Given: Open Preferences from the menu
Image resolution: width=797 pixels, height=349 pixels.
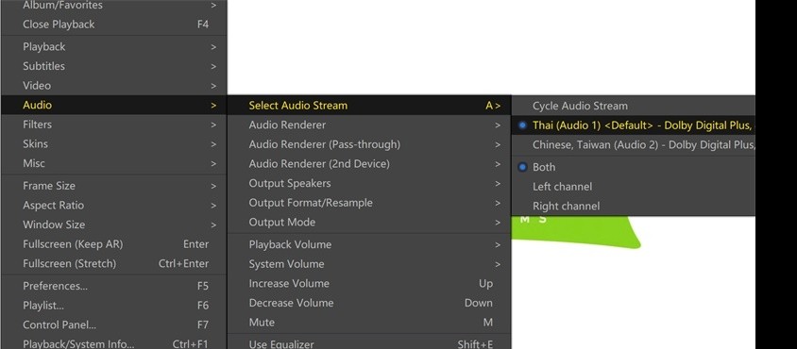Looking at the screenshot, I should point(114,286).
